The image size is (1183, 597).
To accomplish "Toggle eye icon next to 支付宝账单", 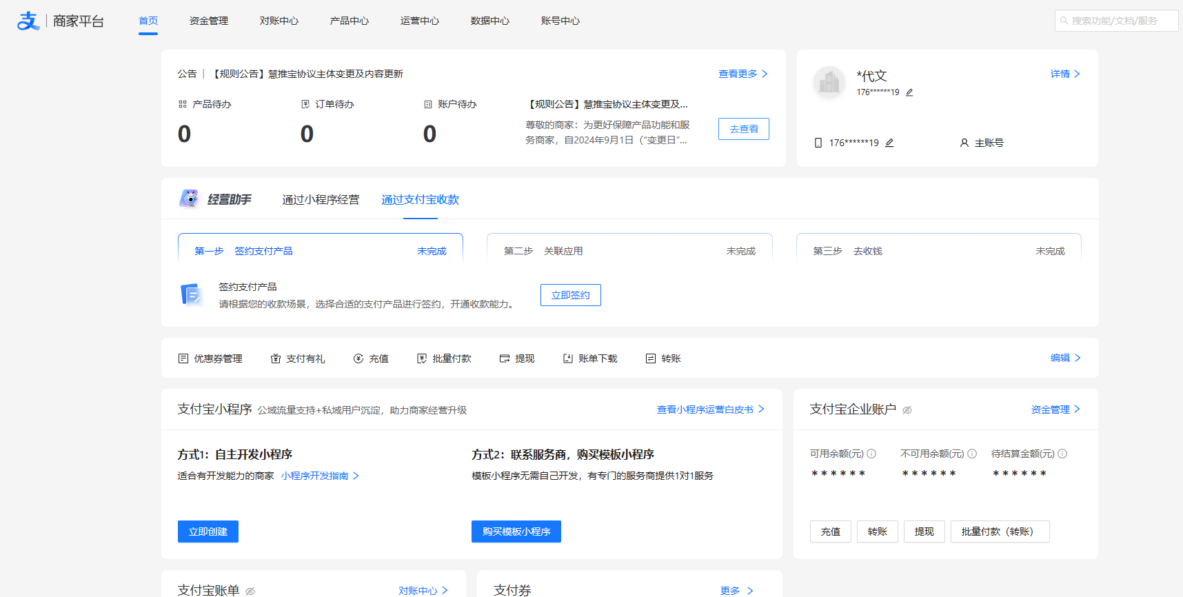I will pos(250,591).
